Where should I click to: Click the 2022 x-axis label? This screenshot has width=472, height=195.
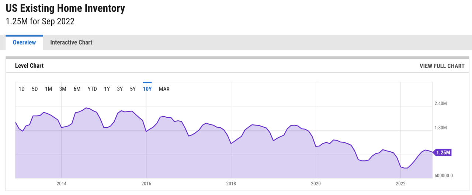tap(401, 183)
